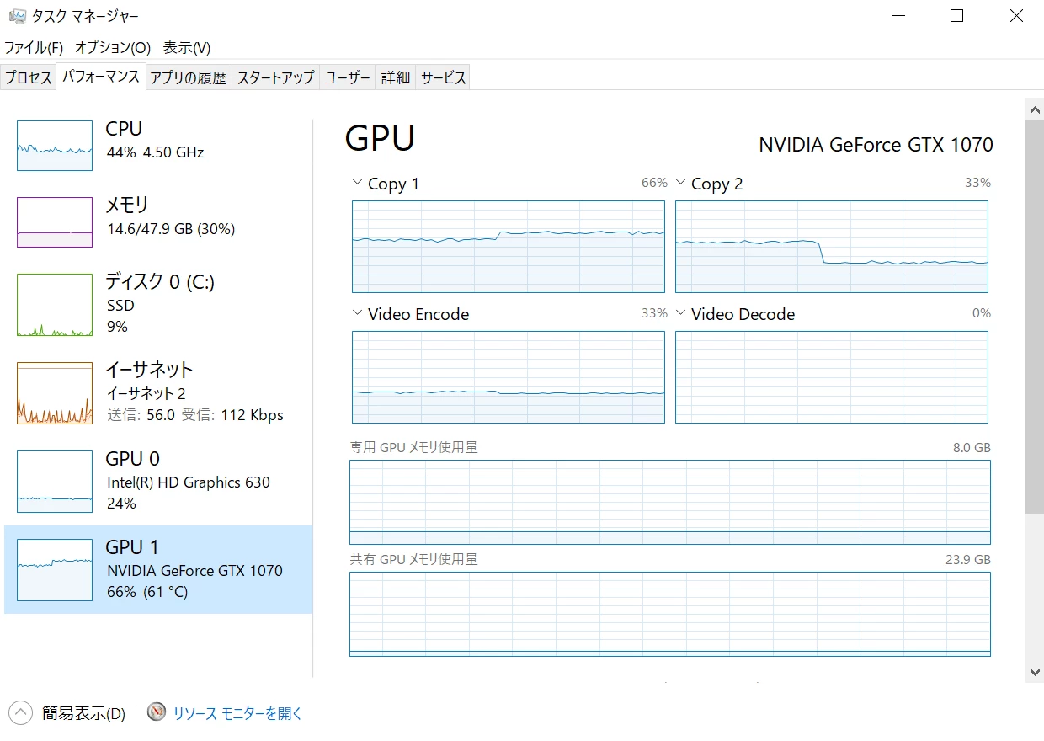Screen dimensions: 1044x741
Task: Click the '23.9 GB' shared memory label
Action: (968, 560)
